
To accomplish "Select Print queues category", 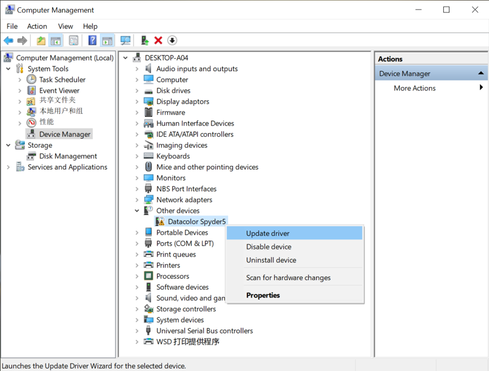I will 176,254.
